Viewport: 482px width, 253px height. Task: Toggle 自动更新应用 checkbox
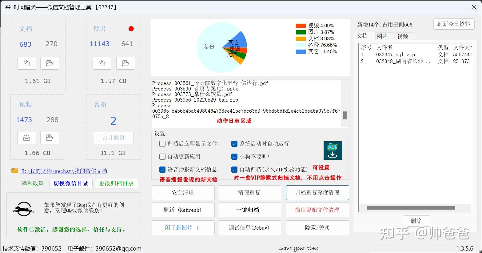click(x=162, y=157)
